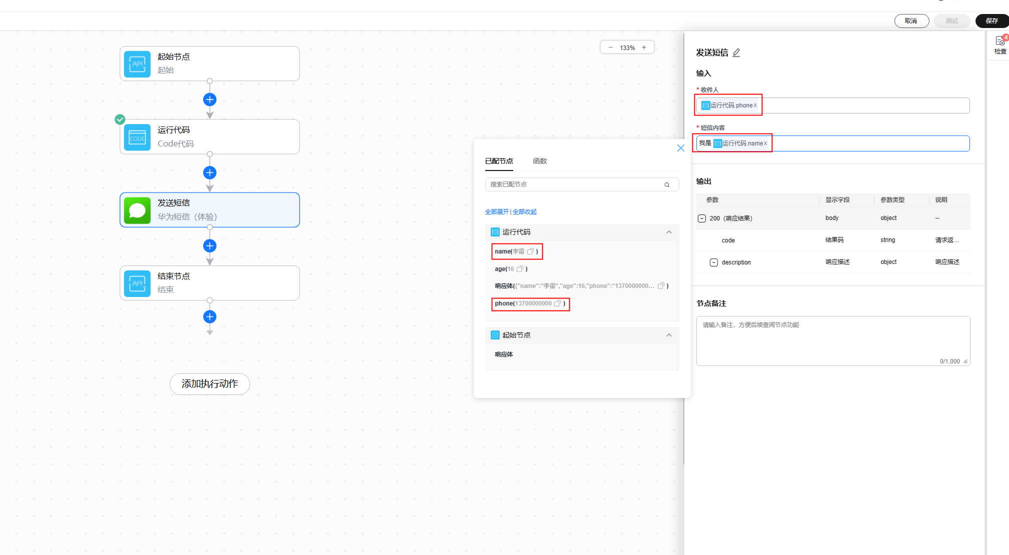Click plus button below 结束节点 node

[210, 316]
